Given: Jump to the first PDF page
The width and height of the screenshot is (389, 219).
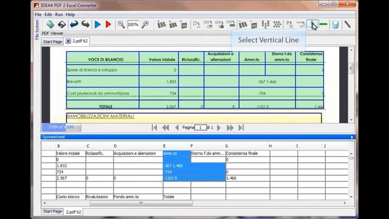Looking at the screenshot, I should click(154, 128).
